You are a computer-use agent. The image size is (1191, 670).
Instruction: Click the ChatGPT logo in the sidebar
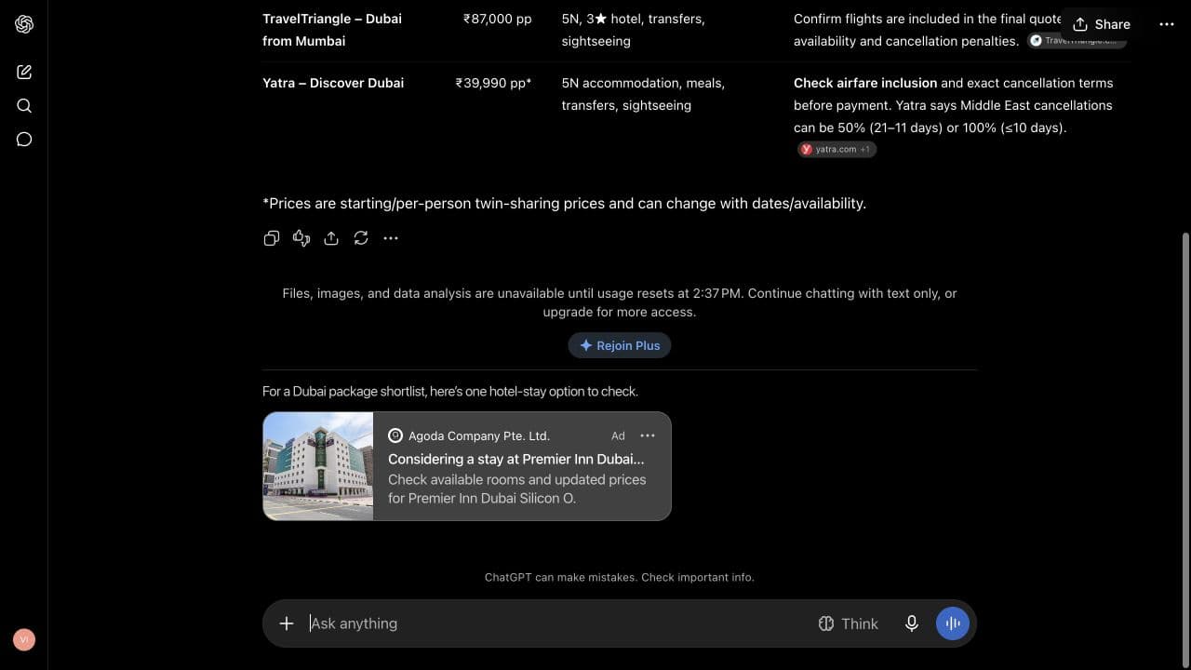(24, 24)
